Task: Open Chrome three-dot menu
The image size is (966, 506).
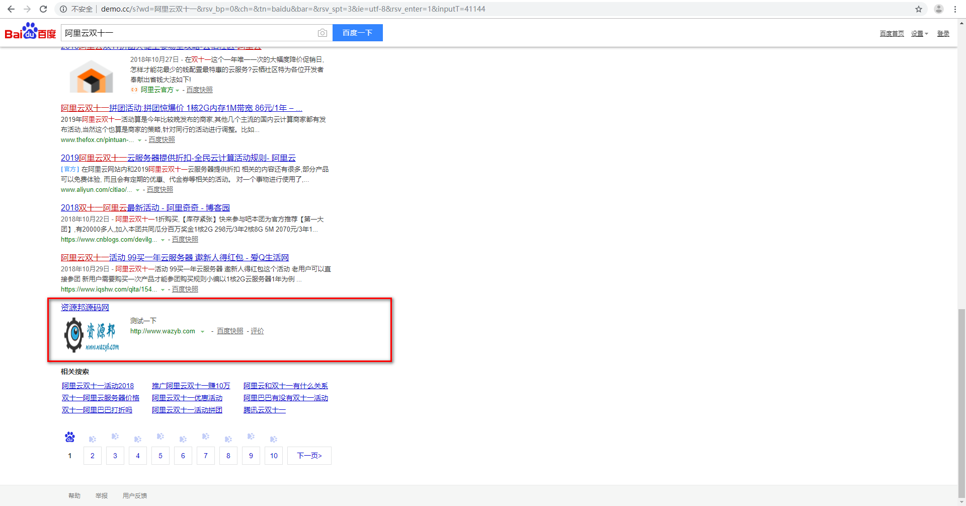Action: [x=955, y=9]
